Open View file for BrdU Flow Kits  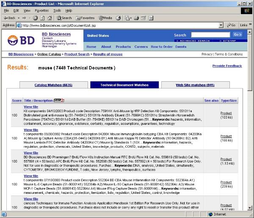(x=31, y=153)
